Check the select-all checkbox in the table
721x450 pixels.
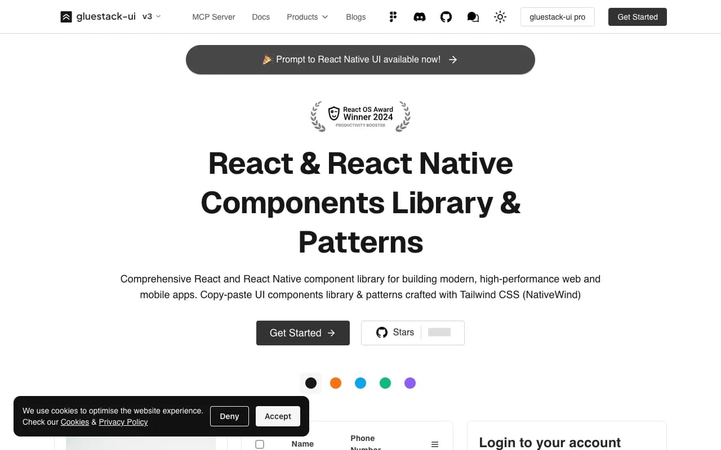pyautogui.click(x=260, y=444)
